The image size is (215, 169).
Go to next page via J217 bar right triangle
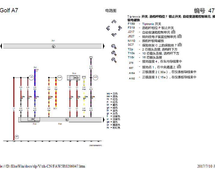104,46
